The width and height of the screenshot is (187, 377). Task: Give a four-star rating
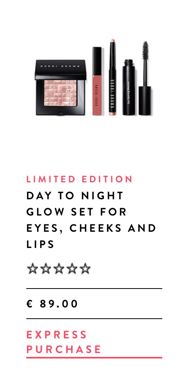(x=71, y=268)
